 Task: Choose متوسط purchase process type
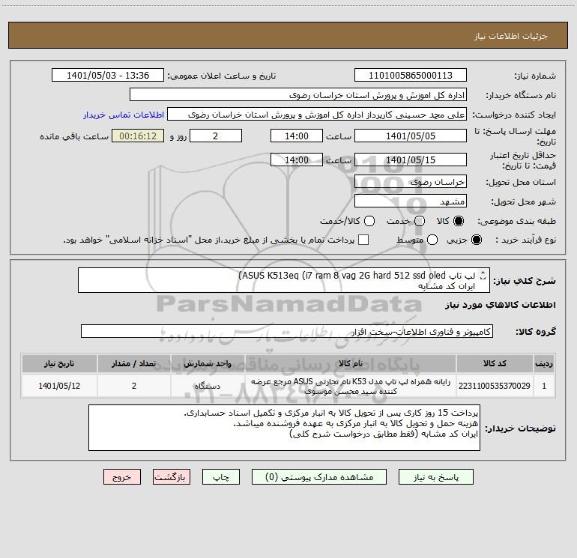[432, 240]
